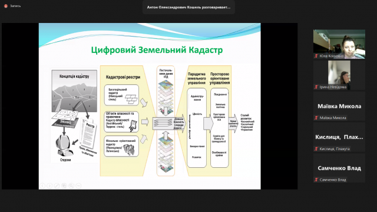Click muted mic icon beside Маївка Микола label
The height and width of the screenshot is (212, 377).
[316, 118]
